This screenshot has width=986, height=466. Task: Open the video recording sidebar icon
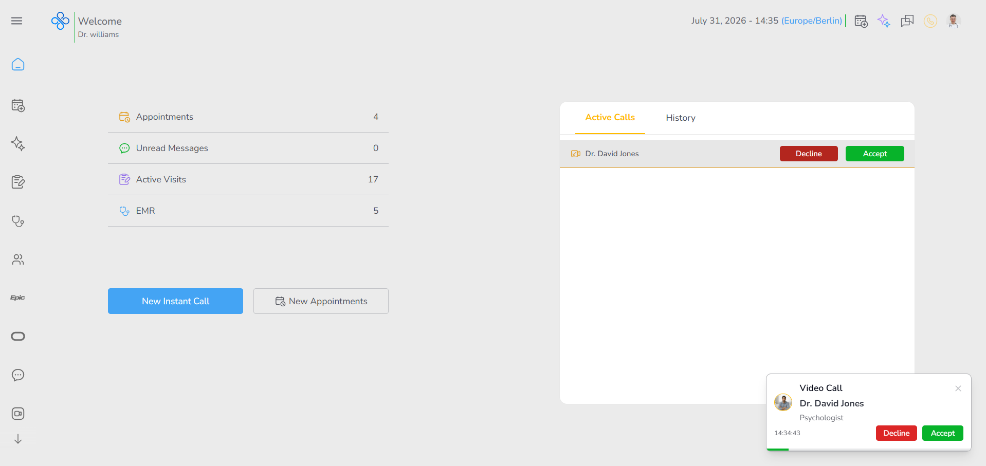point(18,414)
